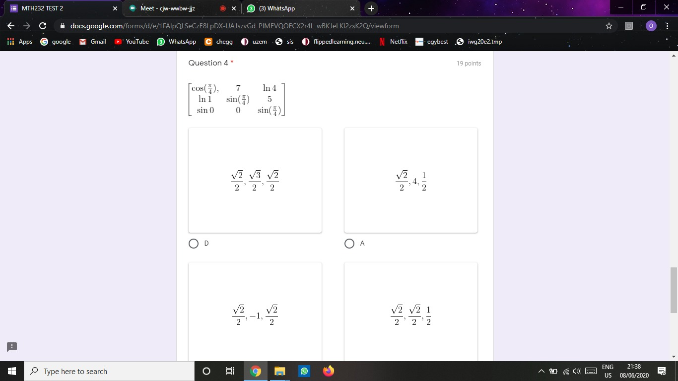Switch the ENG US input language

tap(608, 371)
